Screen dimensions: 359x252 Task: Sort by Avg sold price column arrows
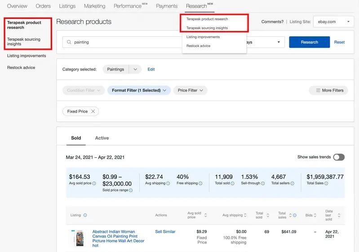(205, 215)
